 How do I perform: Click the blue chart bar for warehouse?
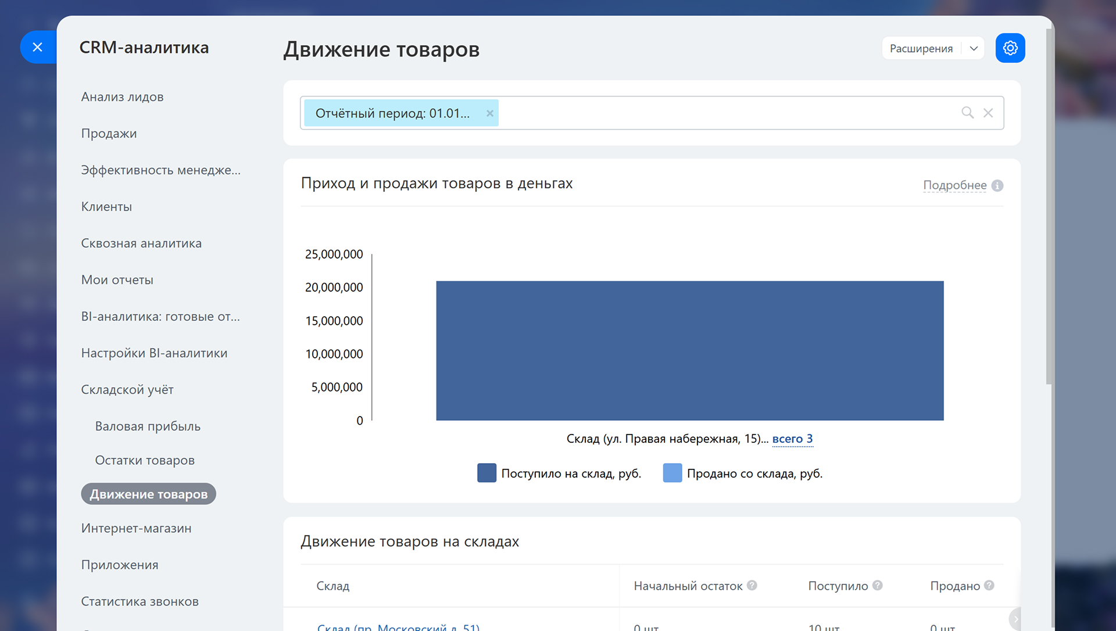click(x=689, y=350)
